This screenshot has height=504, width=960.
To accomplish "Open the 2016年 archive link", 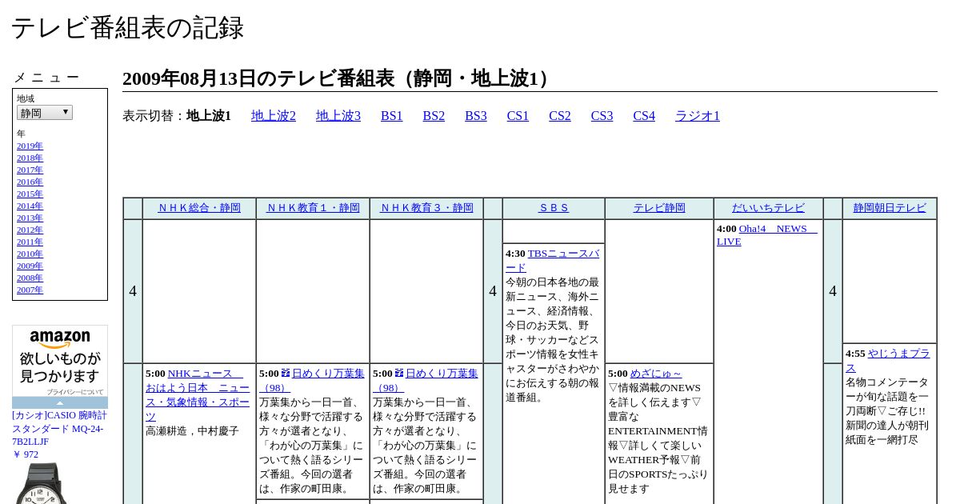I will [30, 182].
